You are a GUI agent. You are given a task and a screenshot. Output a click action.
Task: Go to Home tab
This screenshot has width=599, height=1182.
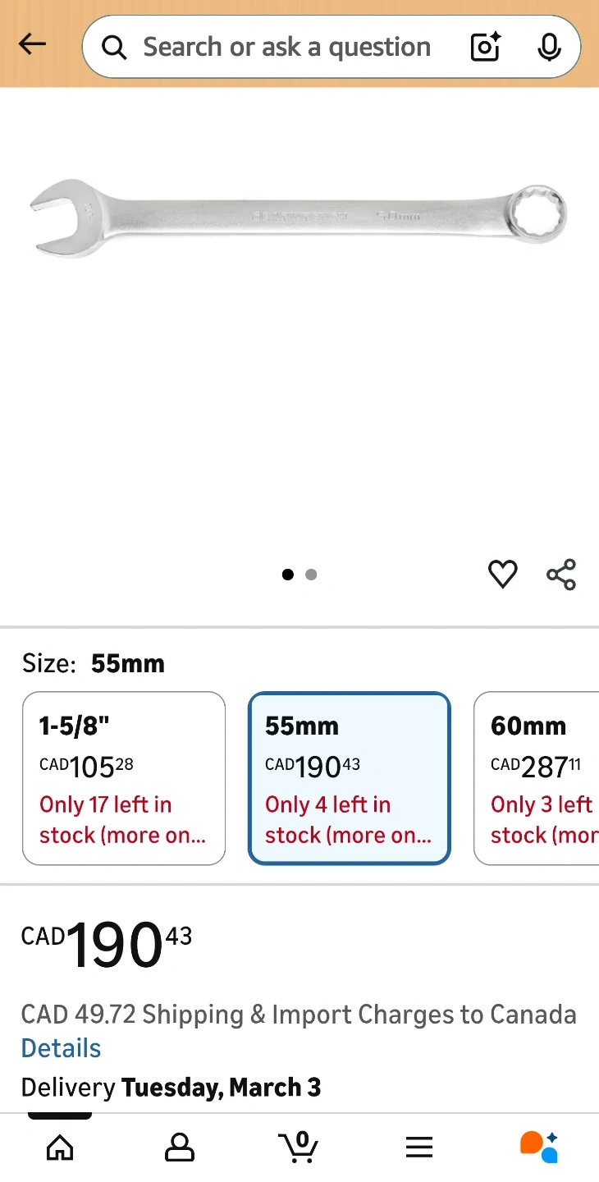pyautogui.click(x=60, y=1147)
